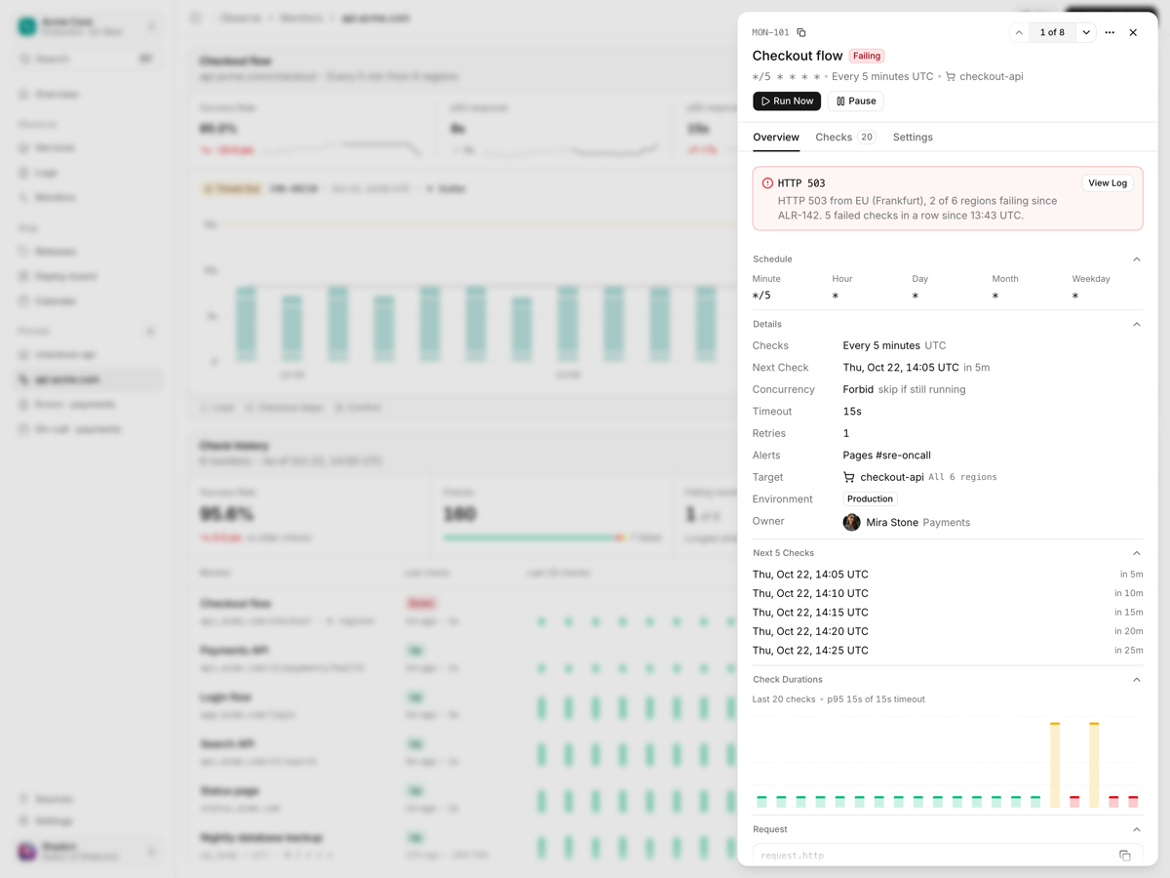Click Mira Stone's avatar in the Owner row
Viewport: 1170px width, 878px height.
point(851,522)
